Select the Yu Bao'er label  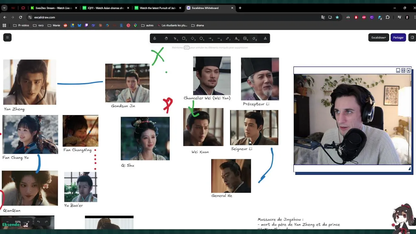(73, 205)
